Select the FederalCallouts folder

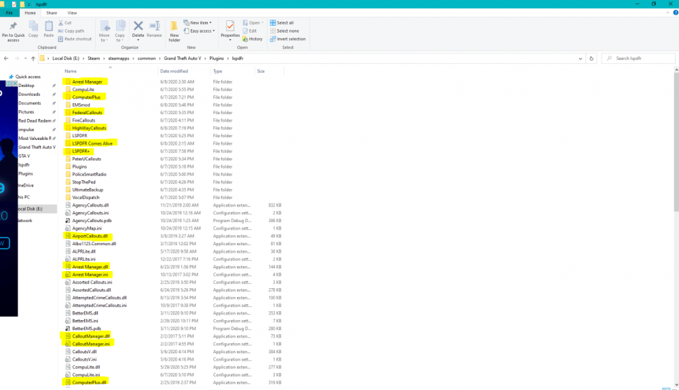coord(87,113)
